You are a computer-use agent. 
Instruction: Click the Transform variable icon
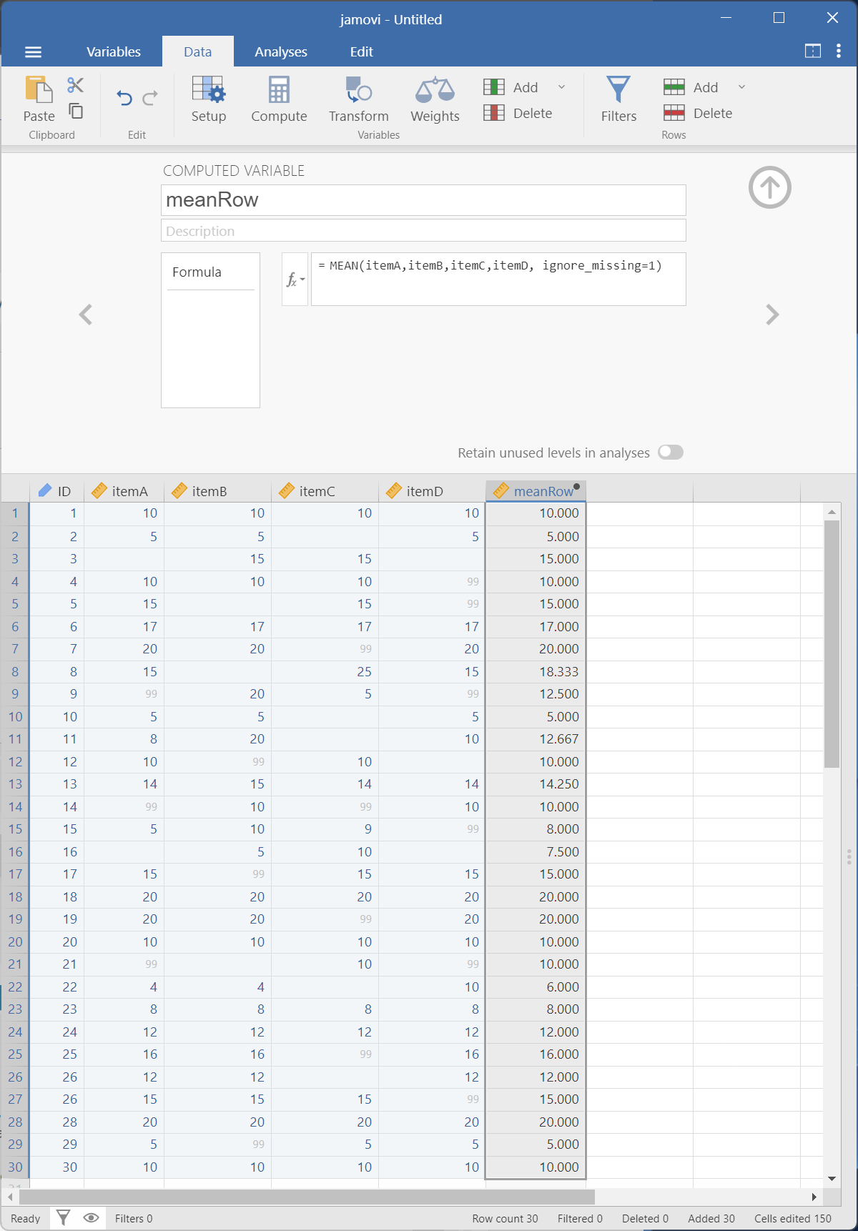coord(359,99)
